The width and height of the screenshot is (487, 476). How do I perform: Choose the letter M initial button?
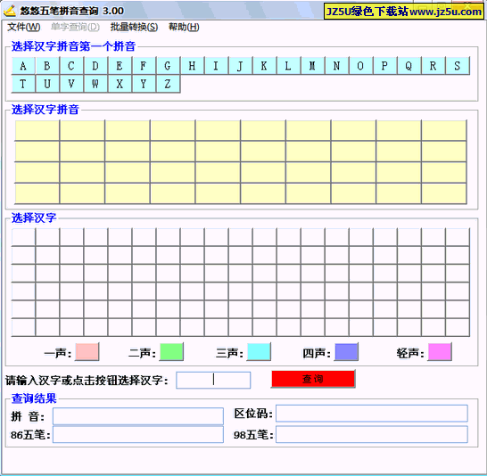click(x=313, y=66)
